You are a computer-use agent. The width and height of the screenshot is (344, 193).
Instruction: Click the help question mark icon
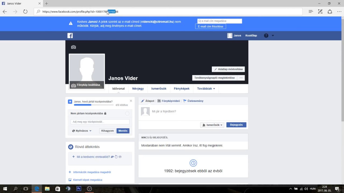coord(266,35)
